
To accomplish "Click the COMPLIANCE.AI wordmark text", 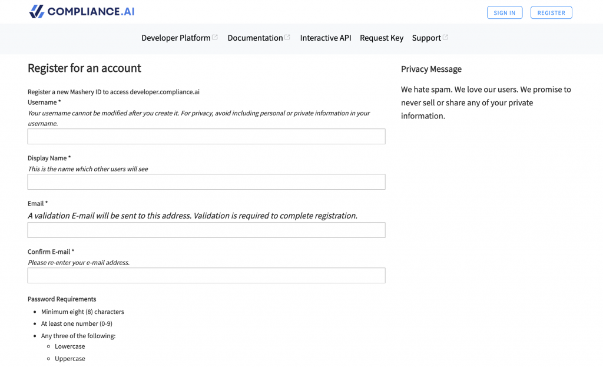I will tap(91, 12).
